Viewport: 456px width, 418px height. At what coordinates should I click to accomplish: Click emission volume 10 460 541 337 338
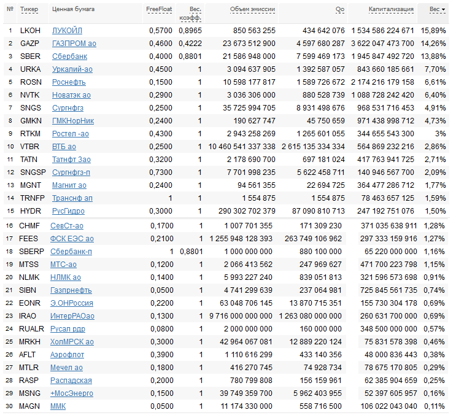(242, 147)
